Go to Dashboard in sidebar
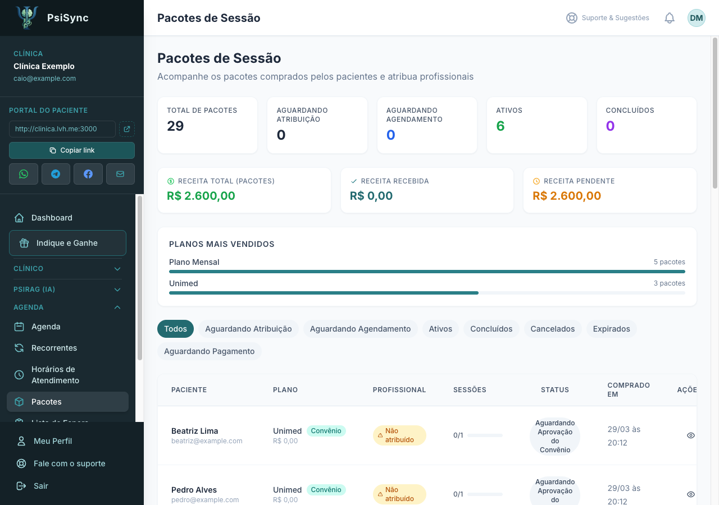 pyautogui.click(x=67, y=218)
